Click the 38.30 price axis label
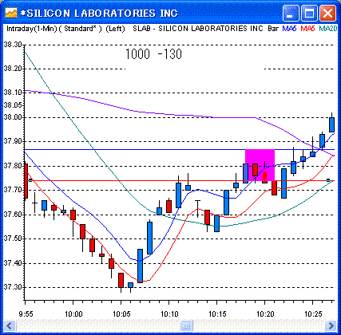 (x=13, y=45)
